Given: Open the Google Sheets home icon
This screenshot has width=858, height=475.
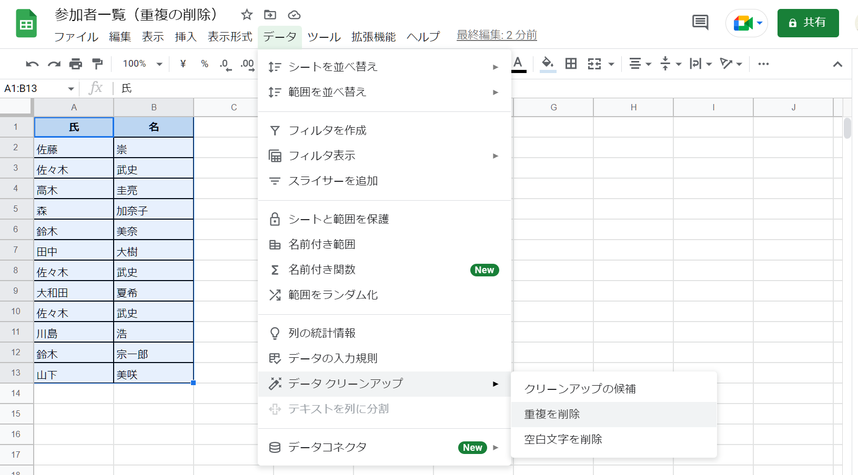Looking at the screenshot, I should click(26, 24).
